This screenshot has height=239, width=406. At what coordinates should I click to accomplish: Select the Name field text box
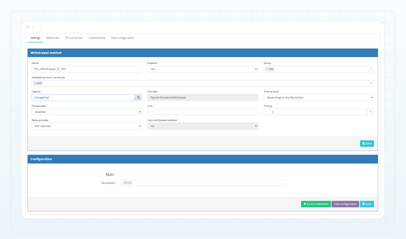coord(86,69)
